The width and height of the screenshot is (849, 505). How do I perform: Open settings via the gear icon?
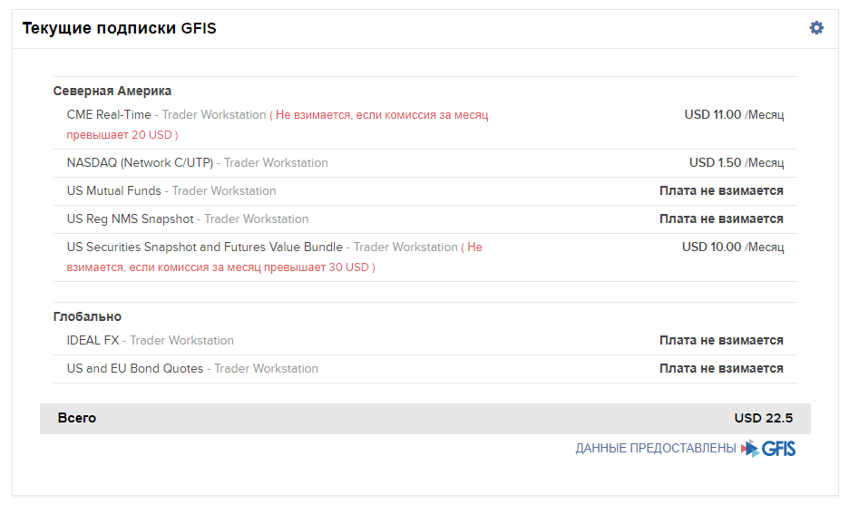click(x=816, y=28)
